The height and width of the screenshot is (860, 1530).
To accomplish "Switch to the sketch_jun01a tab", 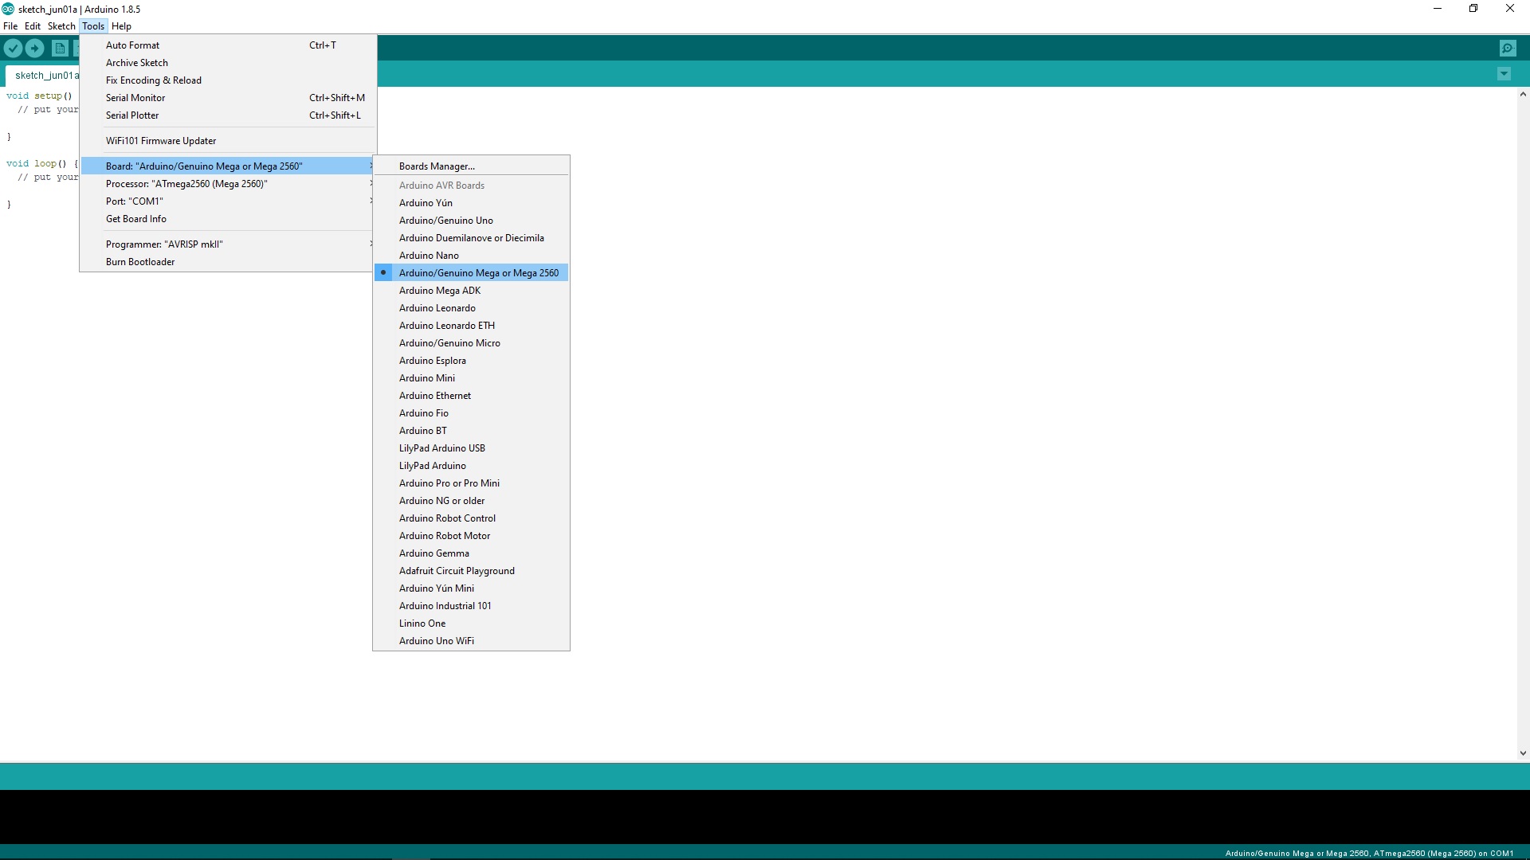I will pyautogui.click(x=43, y=76).
